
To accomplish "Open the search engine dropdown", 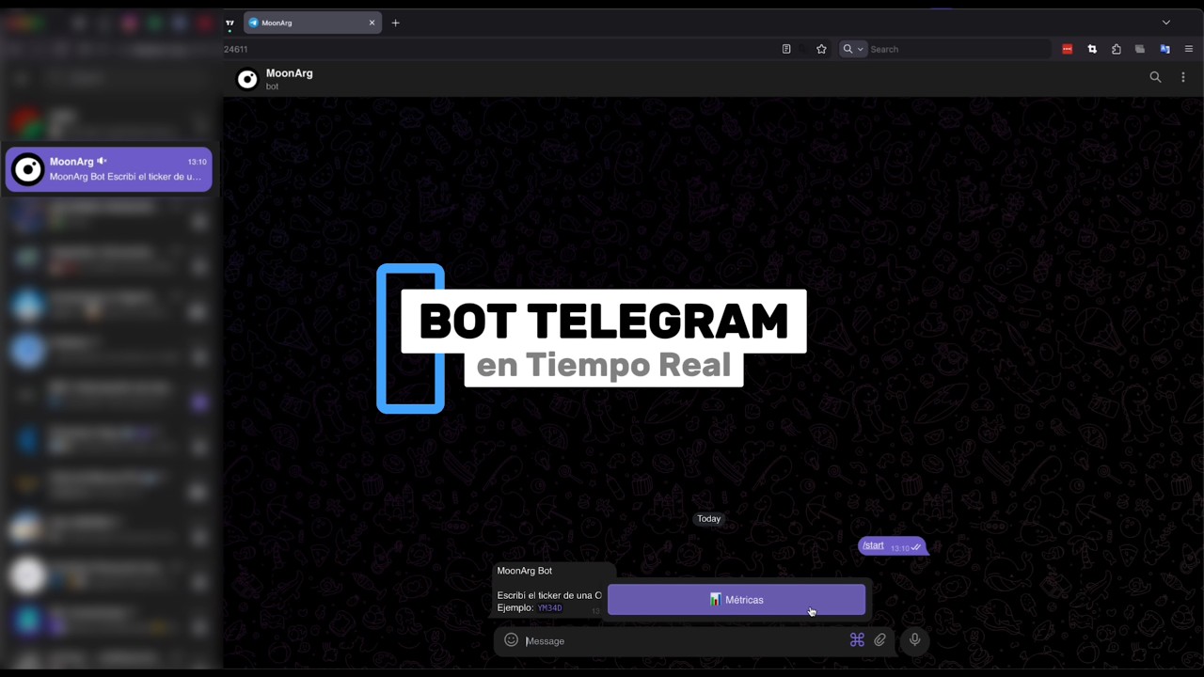I will click(x=853, y=49).
